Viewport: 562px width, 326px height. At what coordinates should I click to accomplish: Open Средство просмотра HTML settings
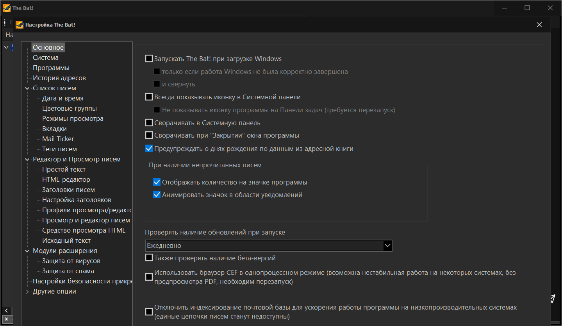pyautogui.click(x=84, y=230)
